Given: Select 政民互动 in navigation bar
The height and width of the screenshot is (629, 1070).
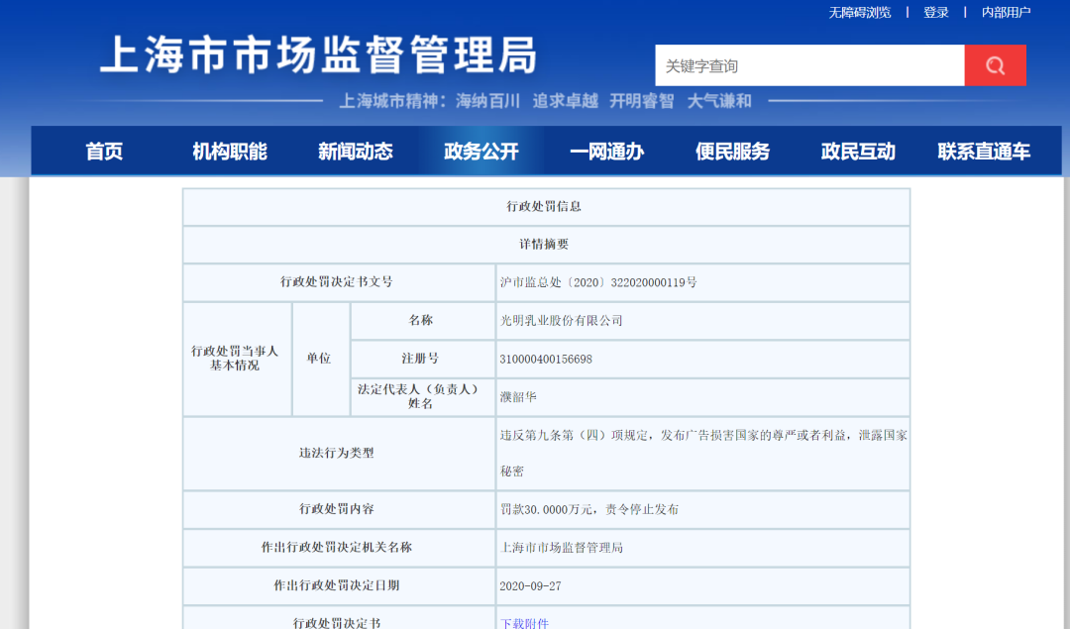Looking at the screenshot, I should click(858, 152).
